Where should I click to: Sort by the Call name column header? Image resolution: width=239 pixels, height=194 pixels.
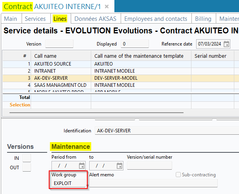(x=45, y=56)
